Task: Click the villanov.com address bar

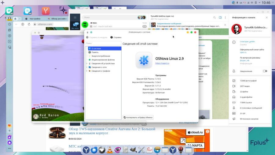Action: click(45, 24)
